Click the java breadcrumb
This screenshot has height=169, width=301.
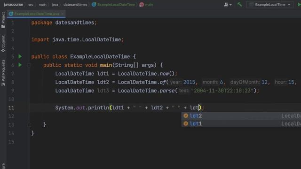pyautogui.click(x=55, y=4)
